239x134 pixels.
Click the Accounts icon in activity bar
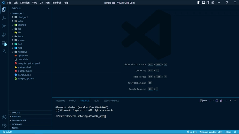click(x=4, y=117)
